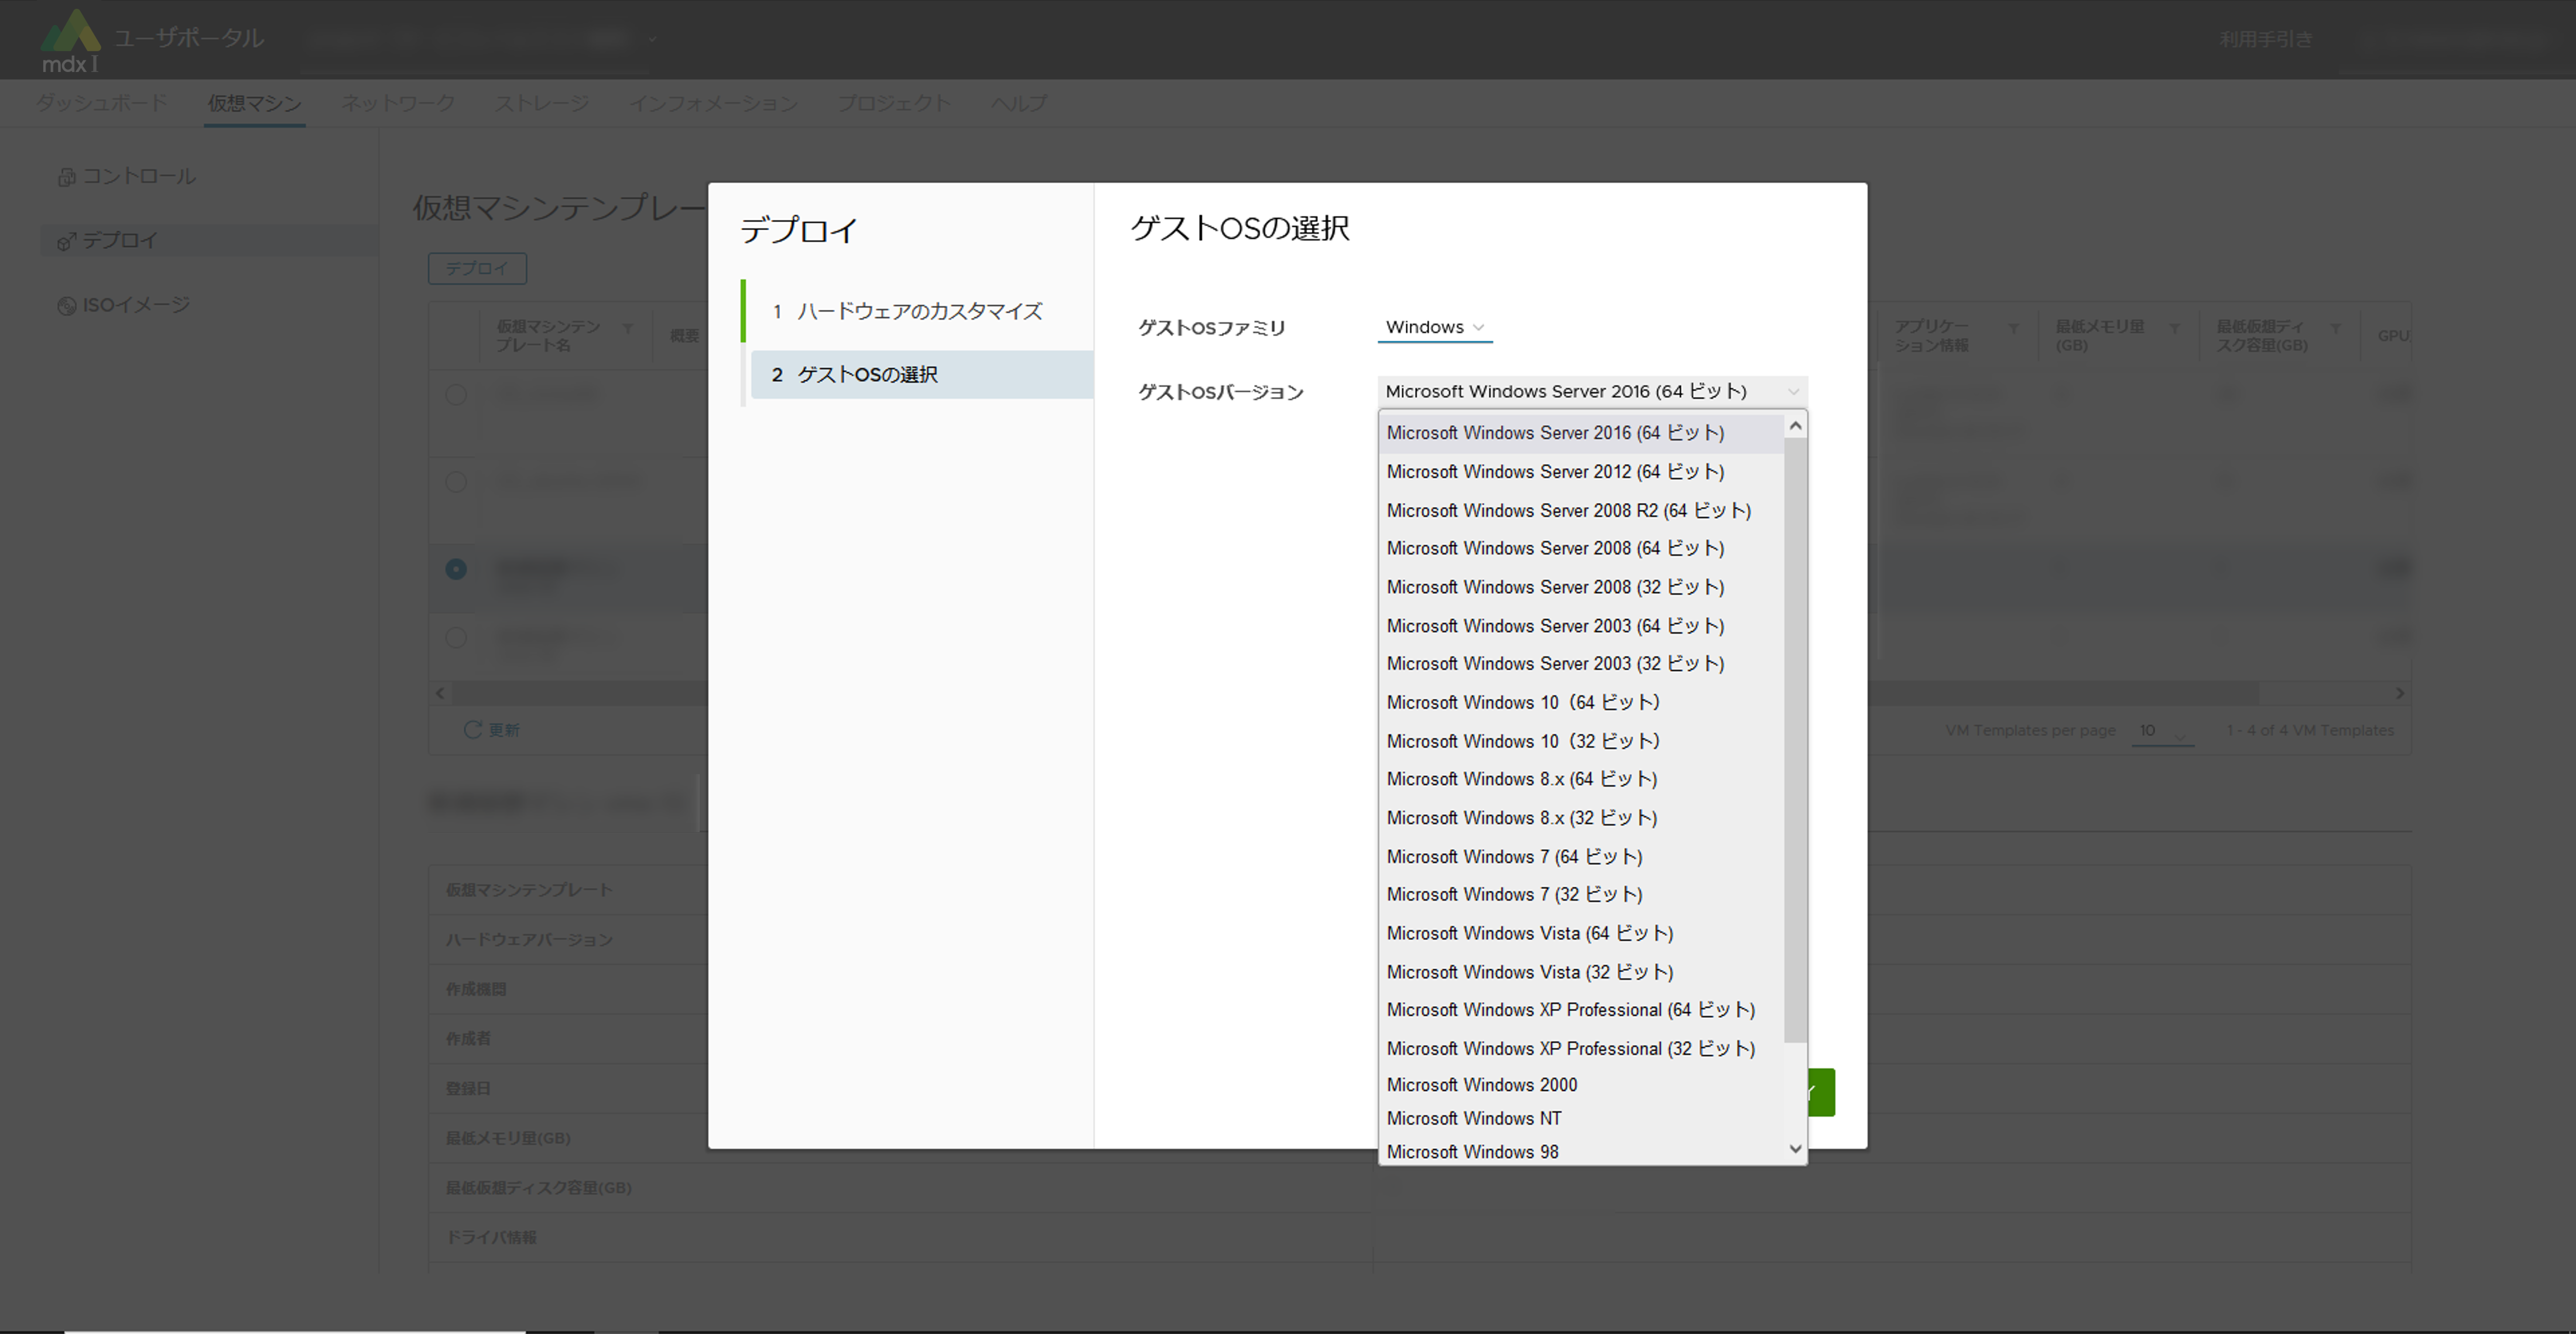Toggle the selected third template radio button
The width and height of the screenshot is (2576, 1334).
click(456, 569)
